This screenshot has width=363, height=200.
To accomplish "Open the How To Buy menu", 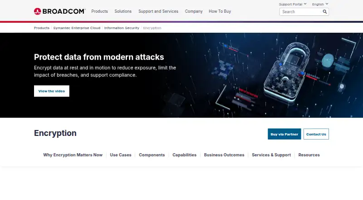I will point(220,11).
